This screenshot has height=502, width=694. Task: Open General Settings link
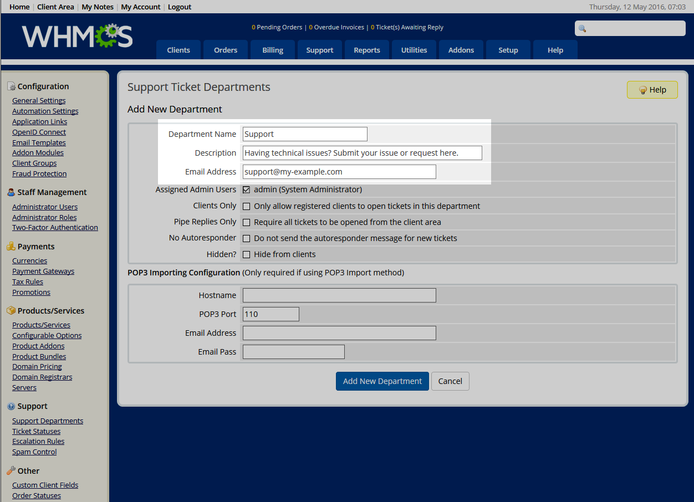tap(39, 101)
